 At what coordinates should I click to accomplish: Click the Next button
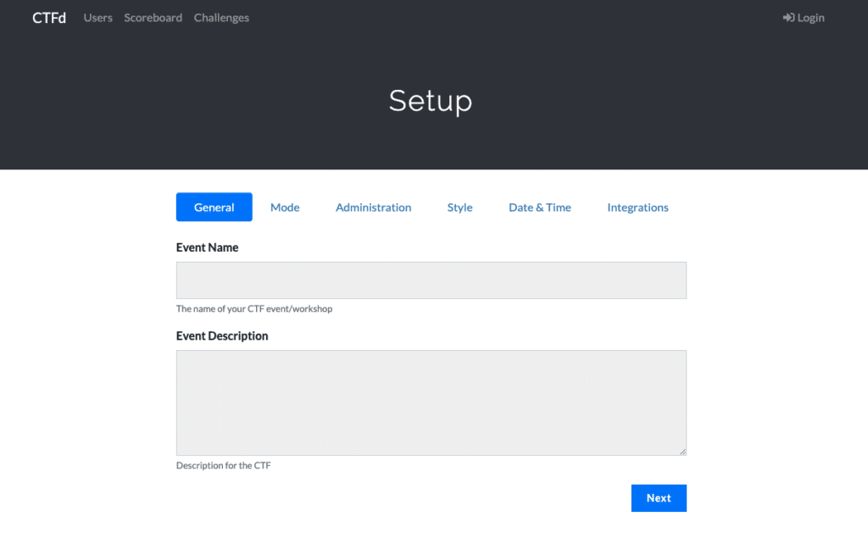pos(659,497)
